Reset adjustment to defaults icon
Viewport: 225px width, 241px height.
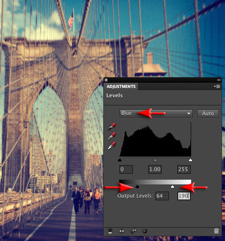click(145, 231)
